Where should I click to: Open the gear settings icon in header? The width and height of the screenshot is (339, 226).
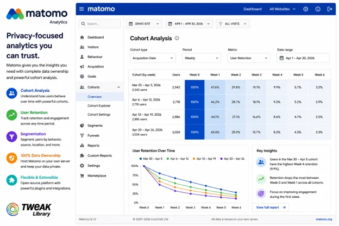tap(305, 9)
